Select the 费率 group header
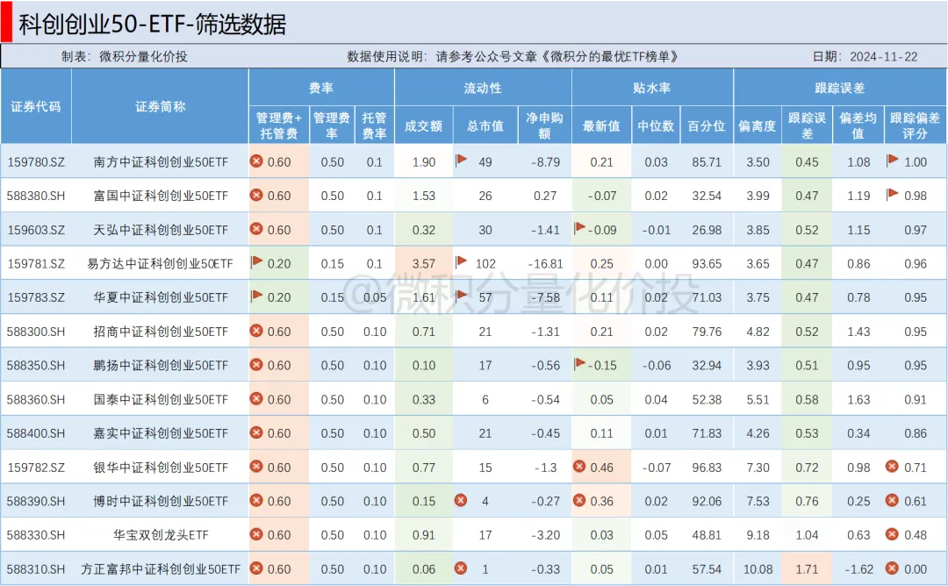The height and width of the screenshot is (586, 948). (x=321, y=88)
